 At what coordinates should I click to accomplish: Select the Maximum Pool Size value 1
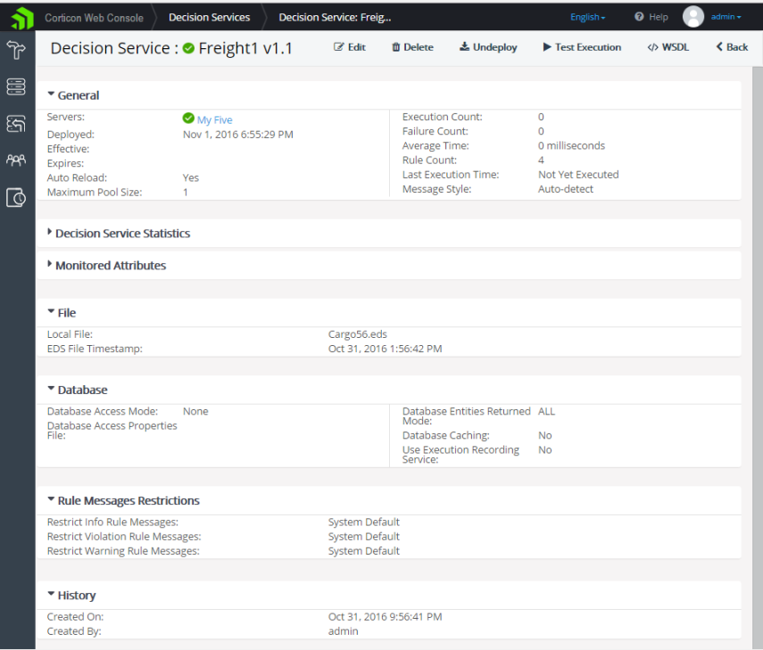coord(186,193)
